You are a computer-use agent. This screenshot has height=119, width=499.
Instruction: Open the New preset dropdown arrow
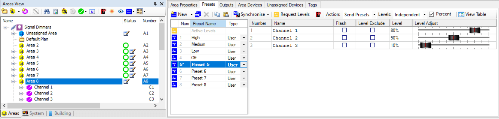pyautogui.click(x=191, y=14)
